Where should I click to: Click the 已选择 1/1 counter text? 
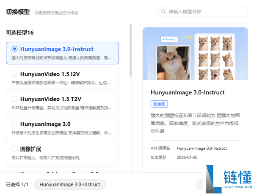tap(17, 184)
